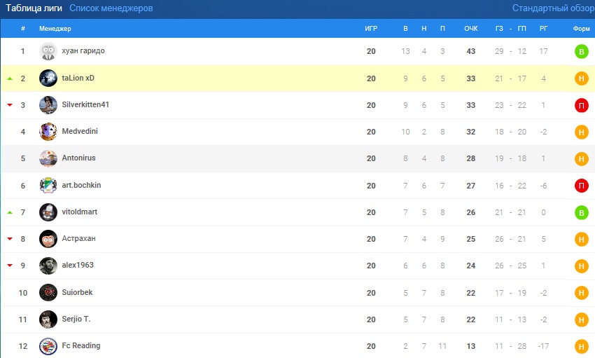Screen dimensions: 595x358
Task: Click red form badge for Silverkitten41
Action: pyautogui.click(x=581, y=104)
